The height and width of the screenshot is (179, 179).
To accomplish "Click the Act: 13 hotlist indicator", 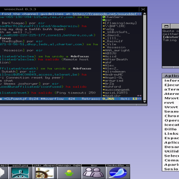I will [129, 99].
